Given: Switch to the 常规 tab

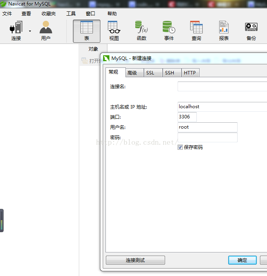Looking at the screenshot, I should [x=115, y=72].
